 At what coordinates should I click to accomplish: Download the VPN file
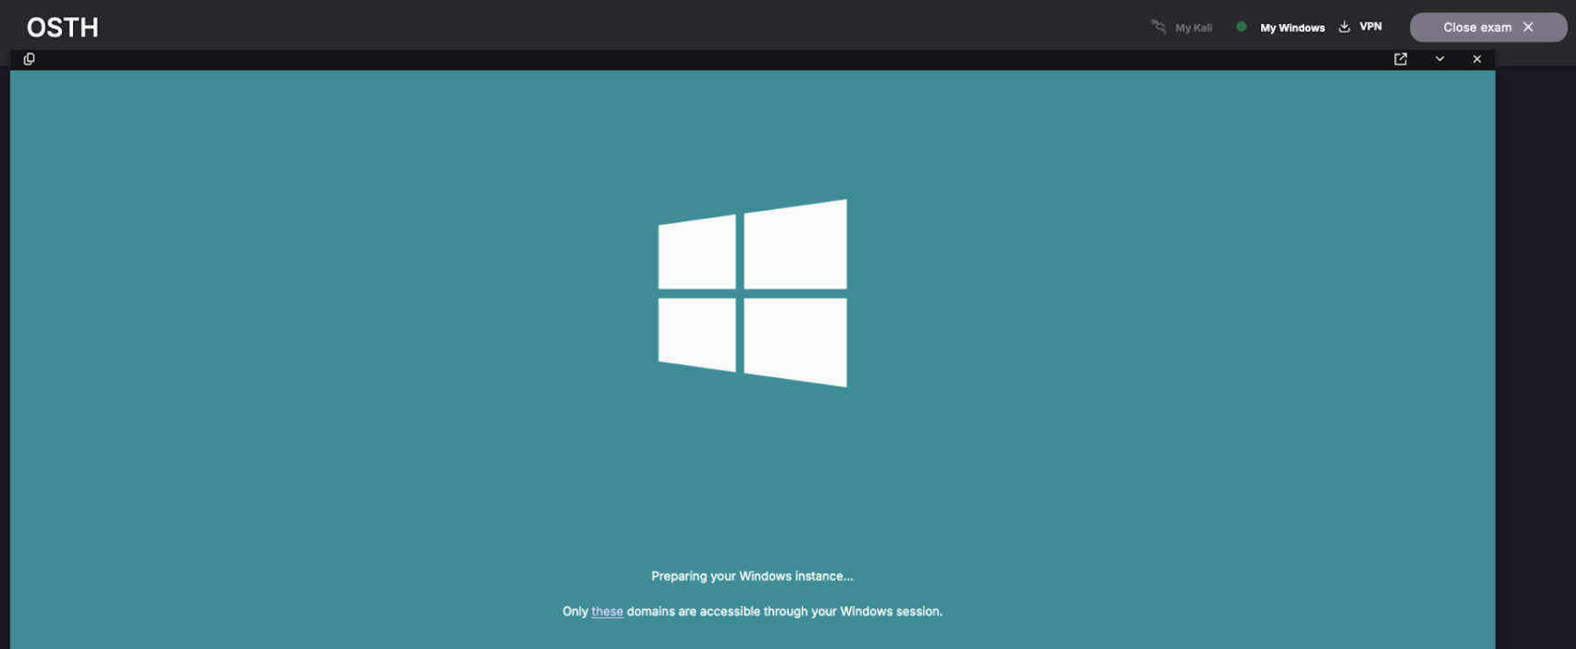point(1360,27)
